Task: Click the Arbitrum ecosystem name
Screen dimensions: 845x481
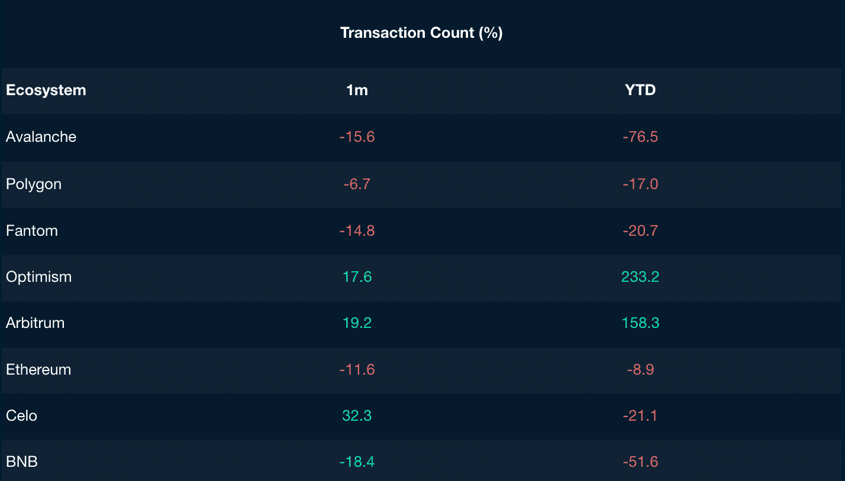Action: point(36,323)
